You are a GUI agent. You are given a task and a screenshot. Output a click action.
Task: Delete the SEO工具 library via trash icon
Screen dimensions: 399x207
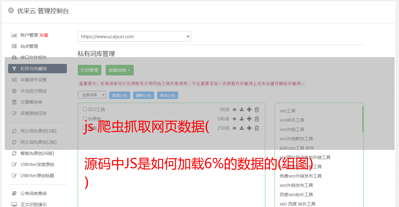click(x=257, y=110)
